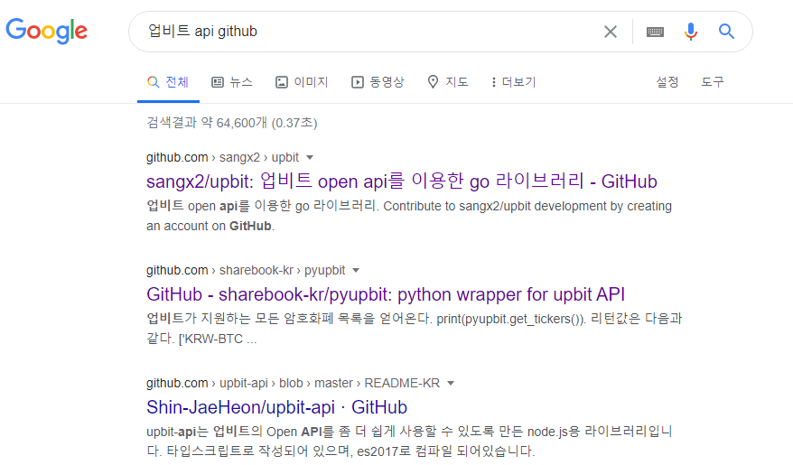Image resolution: width=793 pixels, height=465 pixels.
Task: Switch to the 뉴스 (News) tab
Action: 232,82
